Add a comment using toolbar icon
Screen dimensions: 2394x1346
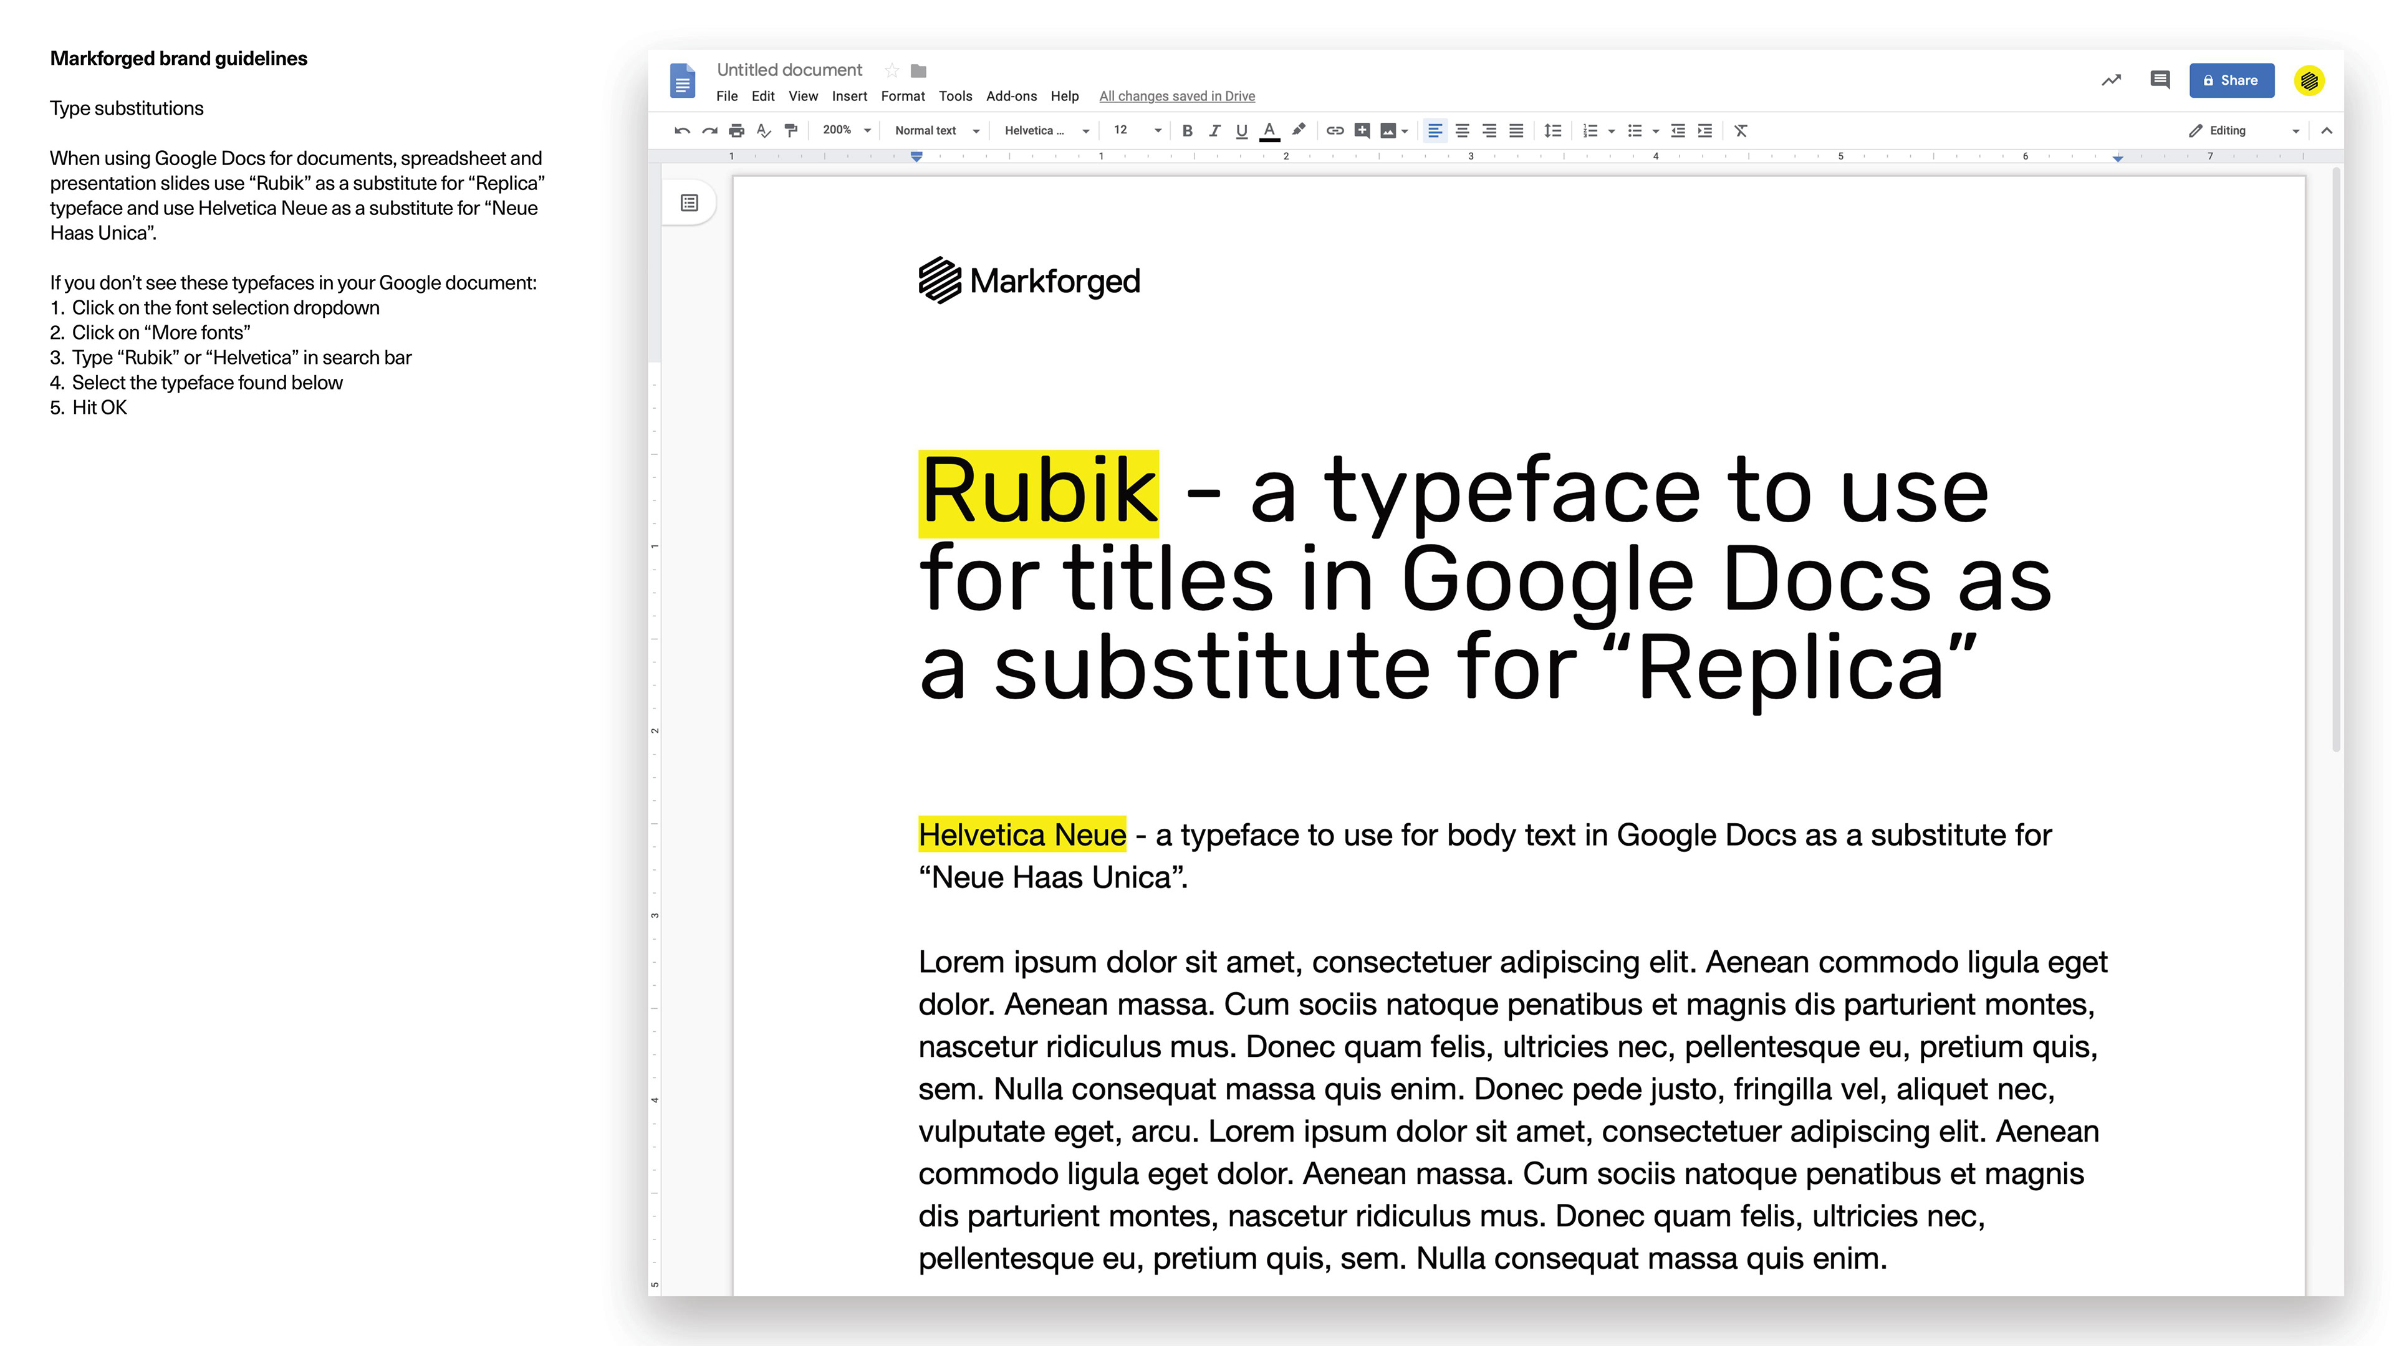[1362, 131]
